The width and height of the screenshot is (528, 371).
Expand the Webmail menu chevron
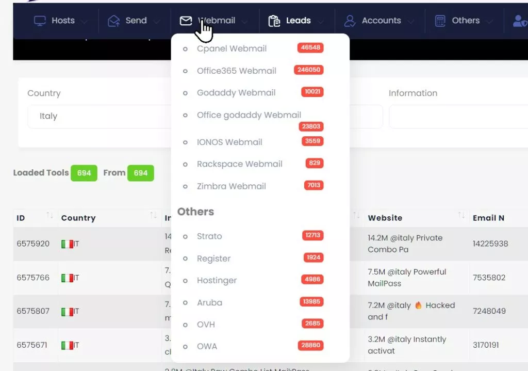tap(244, 22)
